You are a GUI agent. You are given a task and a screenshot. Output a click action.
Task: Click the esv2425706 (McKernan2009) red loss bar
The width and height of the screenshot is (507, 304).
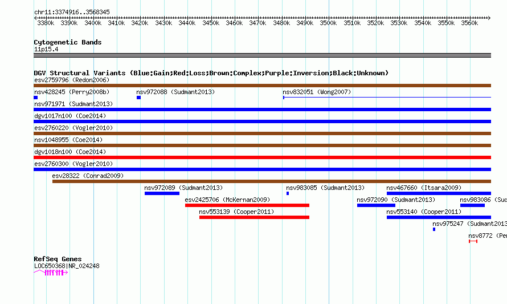coord(247,205)
